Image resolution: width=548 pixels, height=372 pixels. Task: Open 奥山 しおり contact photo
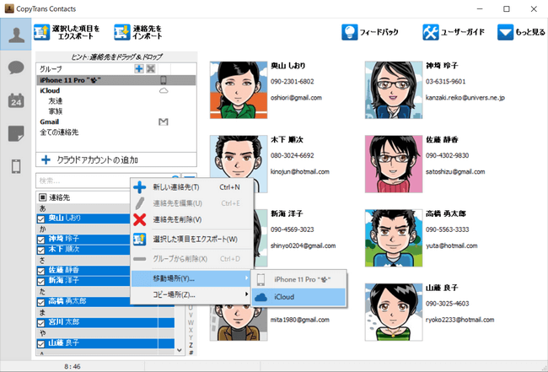(x=239, y=90)
